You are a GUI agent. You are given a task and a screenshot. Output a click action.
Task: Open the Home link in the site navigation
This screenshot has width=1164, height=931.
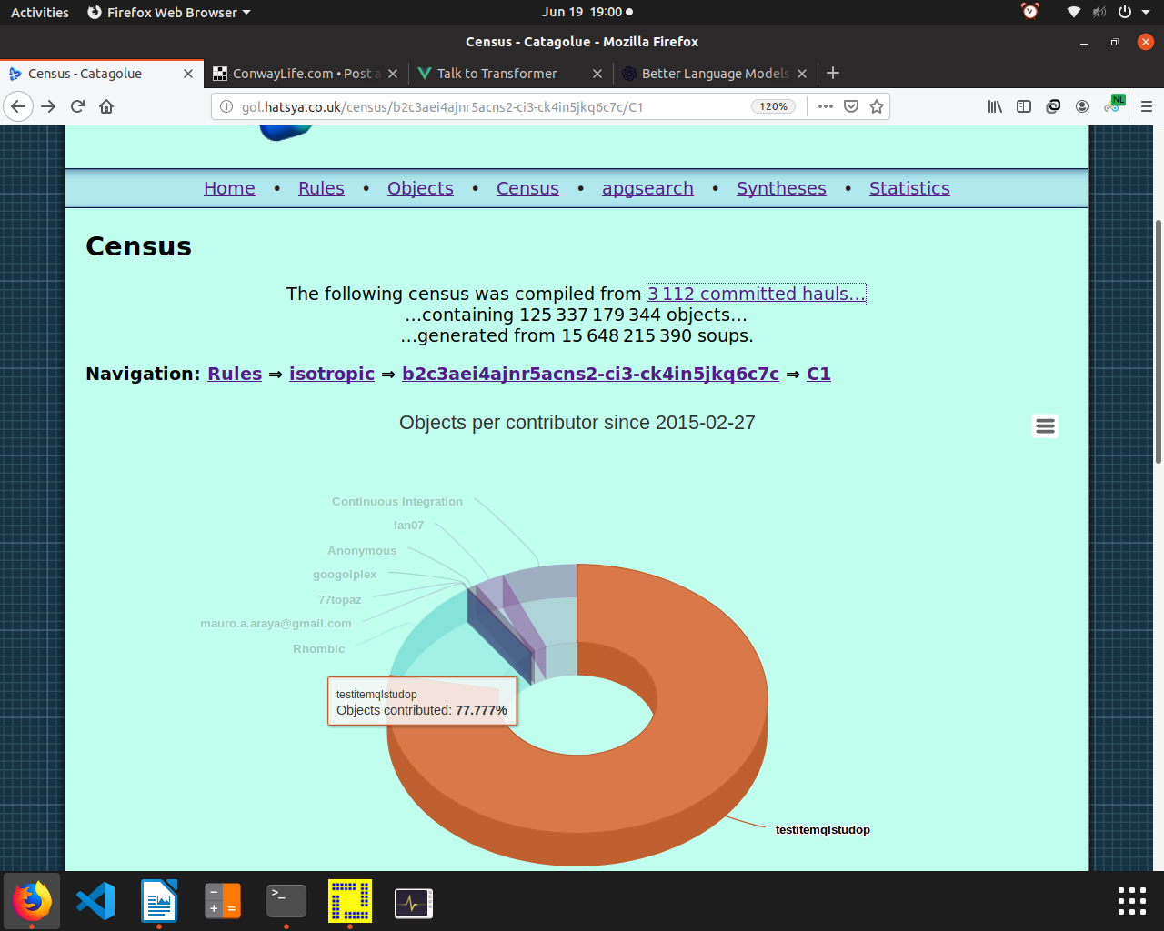pyautogui.click(x=229, y=188)
